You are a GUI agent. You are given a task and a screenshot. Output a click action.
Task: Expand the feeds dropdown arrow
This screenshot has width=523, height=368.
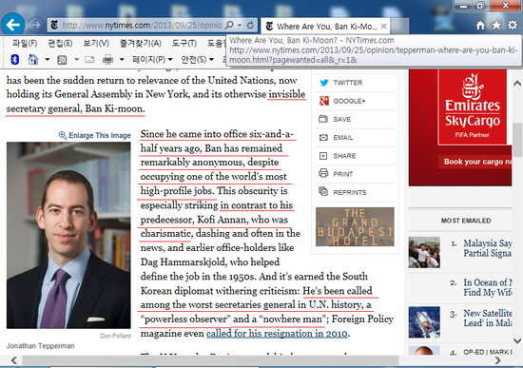click(x=76, y=59)
